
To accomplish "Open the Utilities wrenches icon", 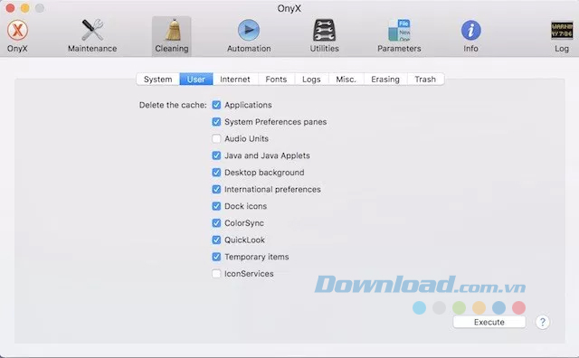I will 324,30.
